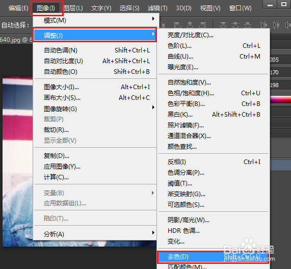Open the 文字(Y) menu
Viewport: 291px width, 269px height.
[x=101, y=8]
